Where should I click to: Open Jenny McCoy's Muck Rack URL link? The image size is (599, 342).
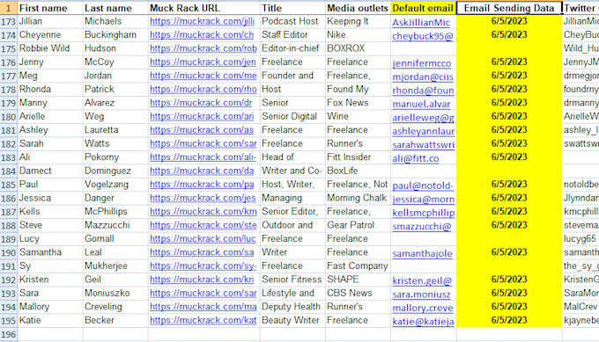click(203, 62)
